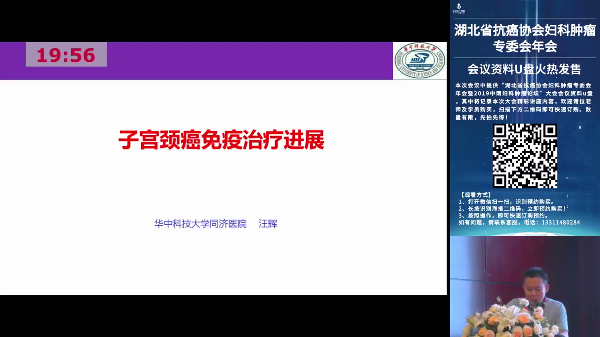
Task: Click 华中科技大学同济医院 affiliation text
Action: 200,224
